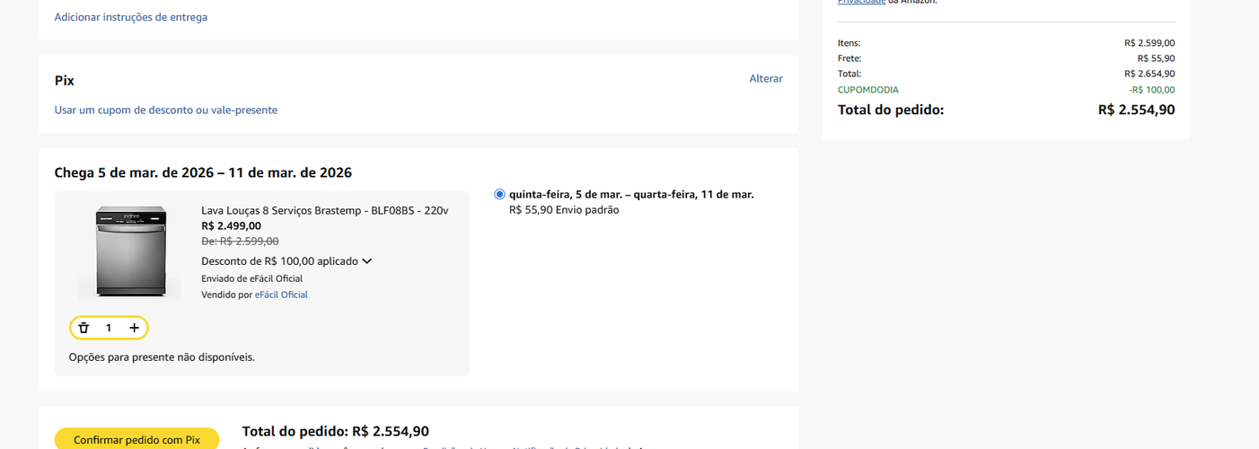This screenshot has width=1259, height=449.
Task: Click the quantity value '1' in stepper
Action: (x=109, y=328)
